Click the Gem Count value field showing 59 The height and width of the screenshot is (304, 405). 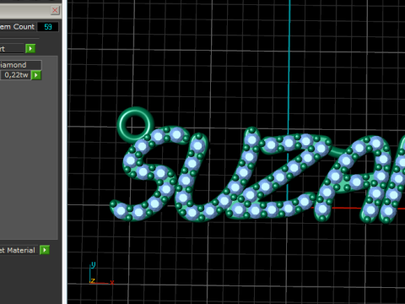[x=48, y=27]
